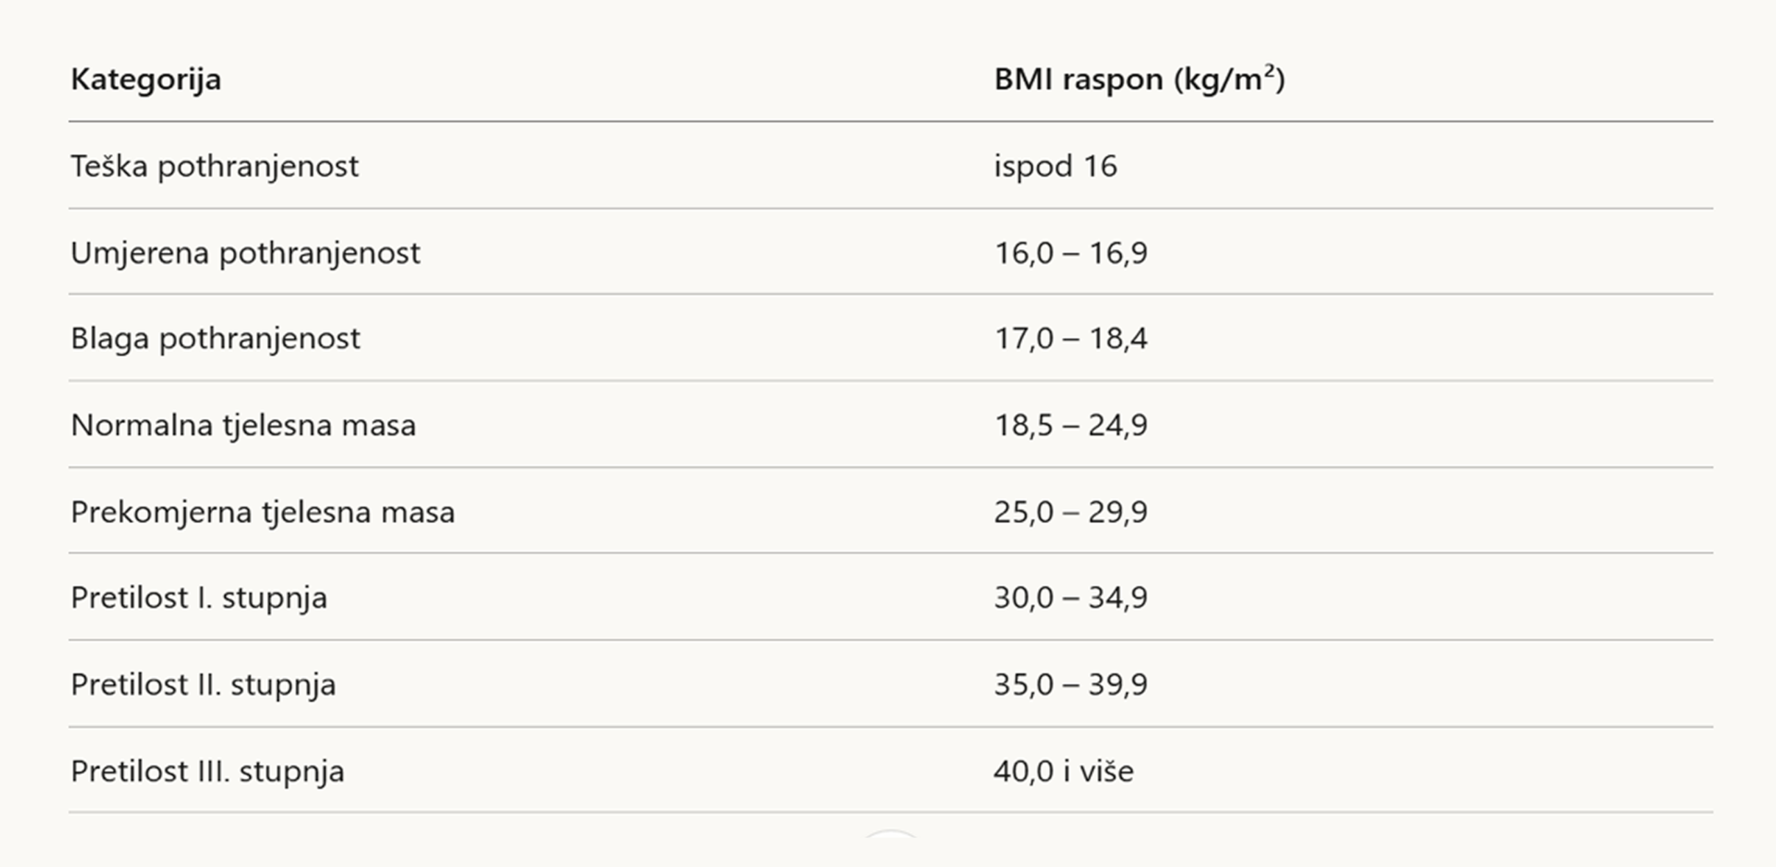Screen dimensions: 1776x867
Task: Select the 'ispod 16' value
Action: coord(1055,167)
